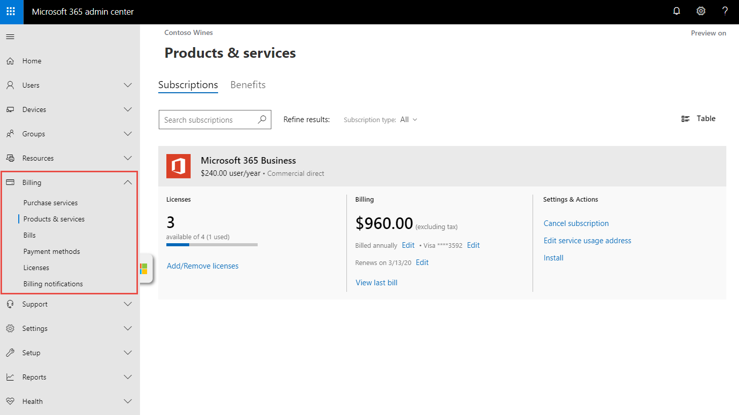The width and height of the screenshot is (739, 415).
Task: Open the app launcher waffle icon
Action: coord(11,11)
